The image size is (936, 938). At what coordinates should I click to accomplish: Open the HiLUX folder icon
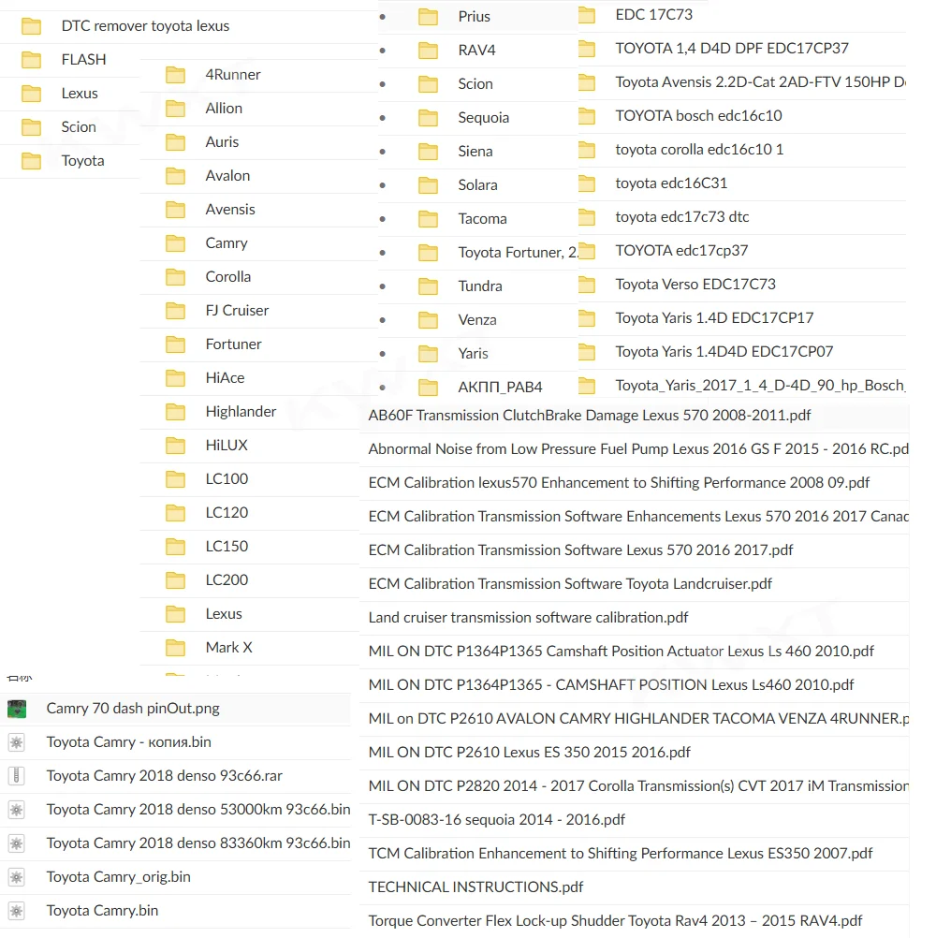tap(175, 446)
